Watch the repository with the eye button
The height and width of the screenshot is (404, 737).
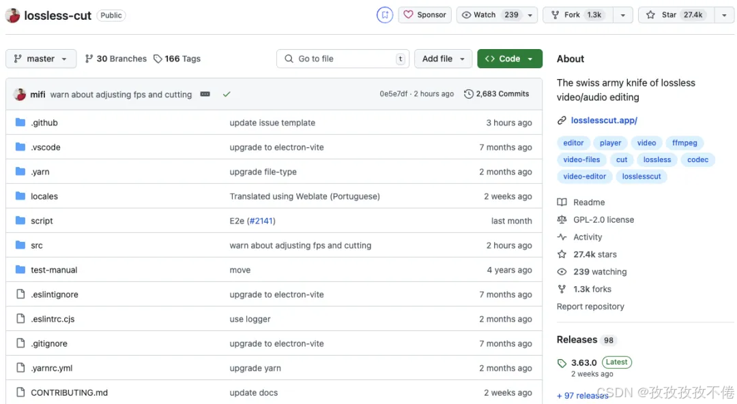[490, 15]
